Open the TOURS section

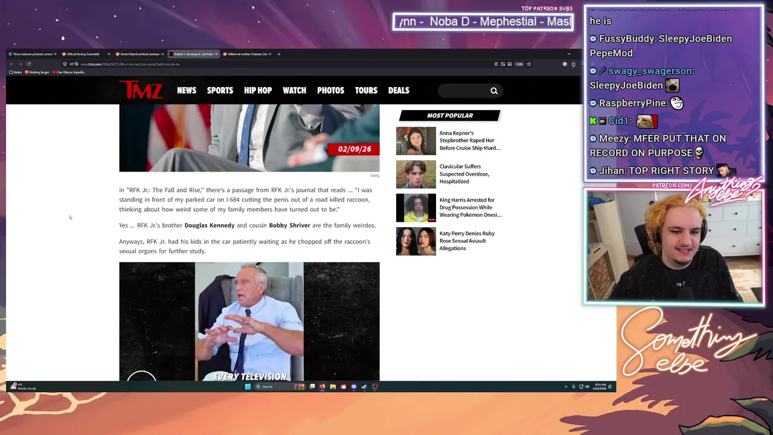pyautogui.click(x=366, y=90)
